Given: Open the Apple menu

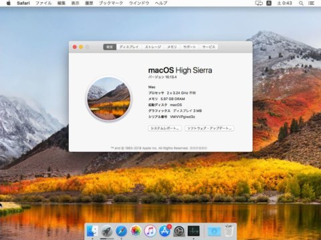Looking at the screenshot, I should 9,3.
